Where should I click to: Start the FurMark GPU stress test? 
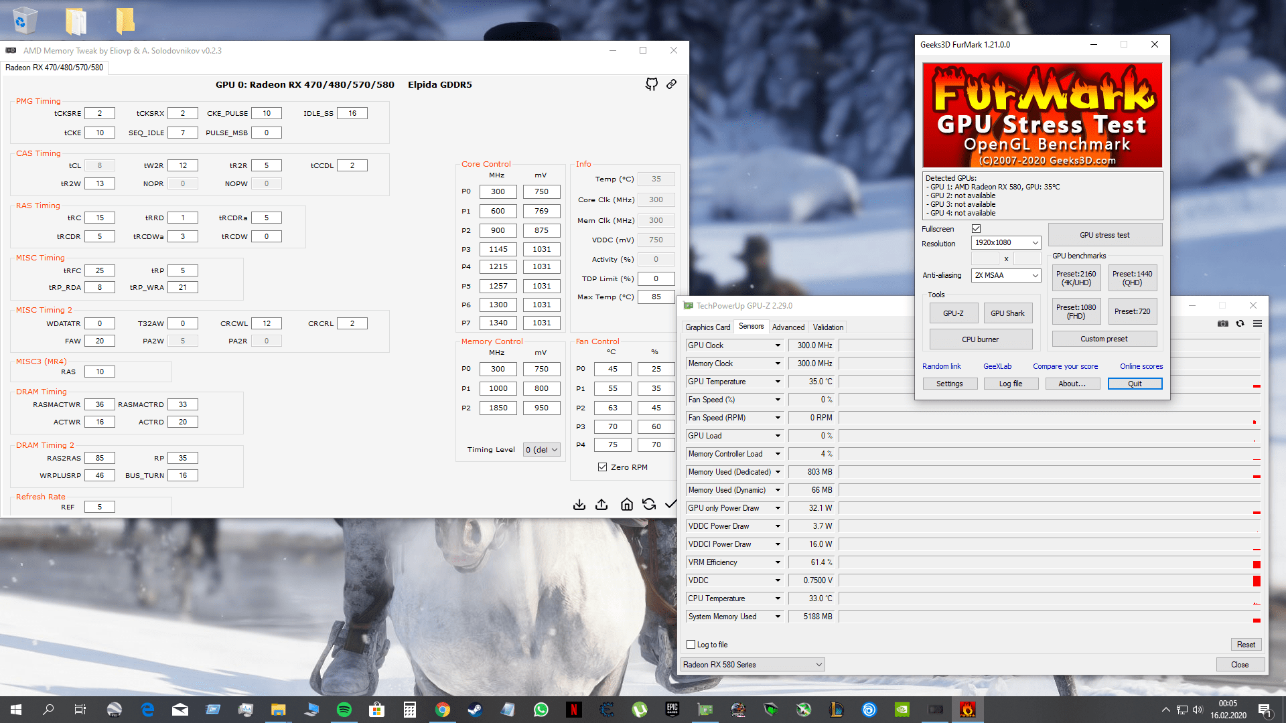point(1104,235)
